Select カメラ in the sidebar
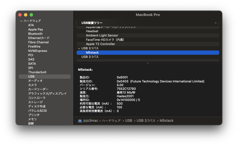This screenshot has width=238, height=146. pos(32,85)
